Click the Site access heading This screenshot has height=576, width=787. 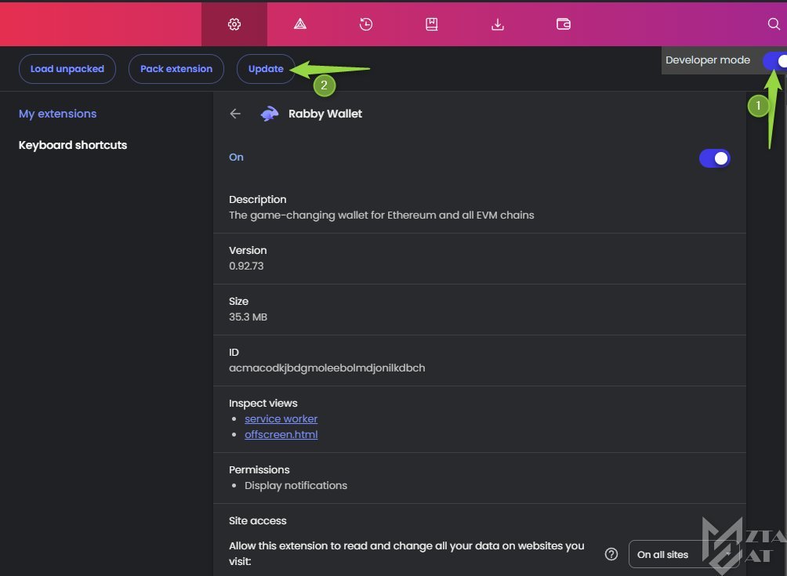point(257,521)
